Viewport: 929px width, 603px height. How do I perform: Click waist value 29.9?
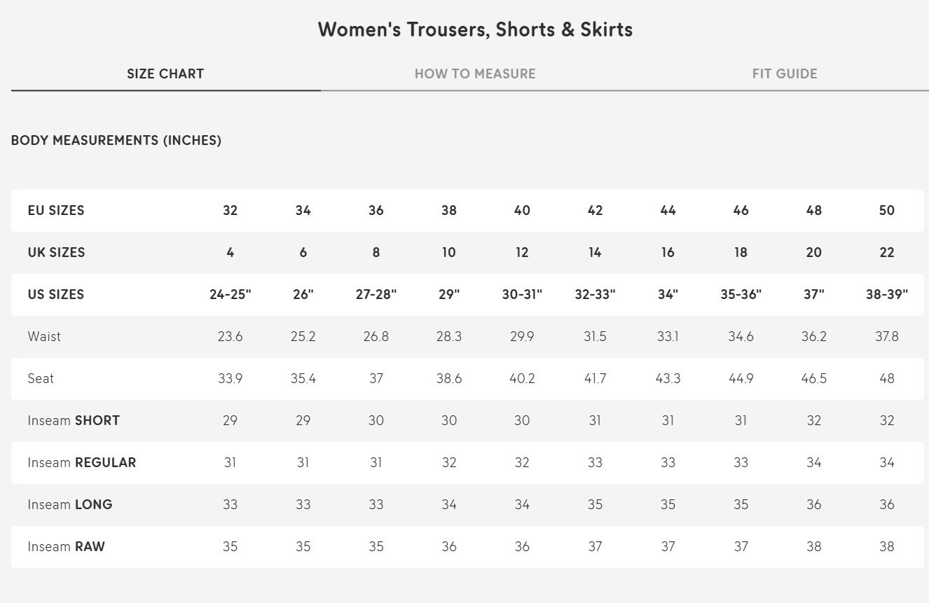(x=522, y=337)
